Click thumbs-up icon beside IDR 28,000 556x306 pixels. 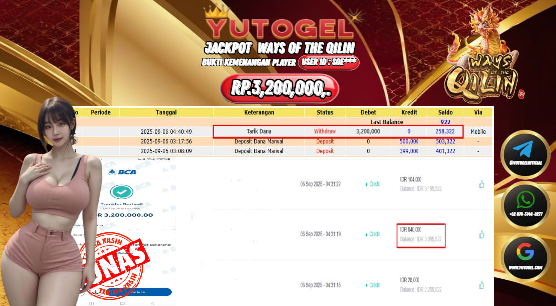click(481, 285)
